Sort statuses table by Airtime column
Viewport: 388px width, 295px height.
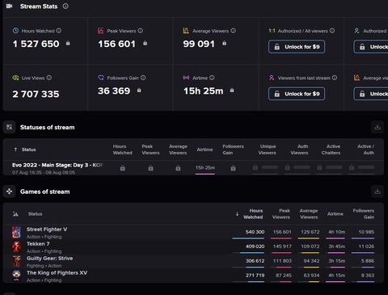coord(205,150)
